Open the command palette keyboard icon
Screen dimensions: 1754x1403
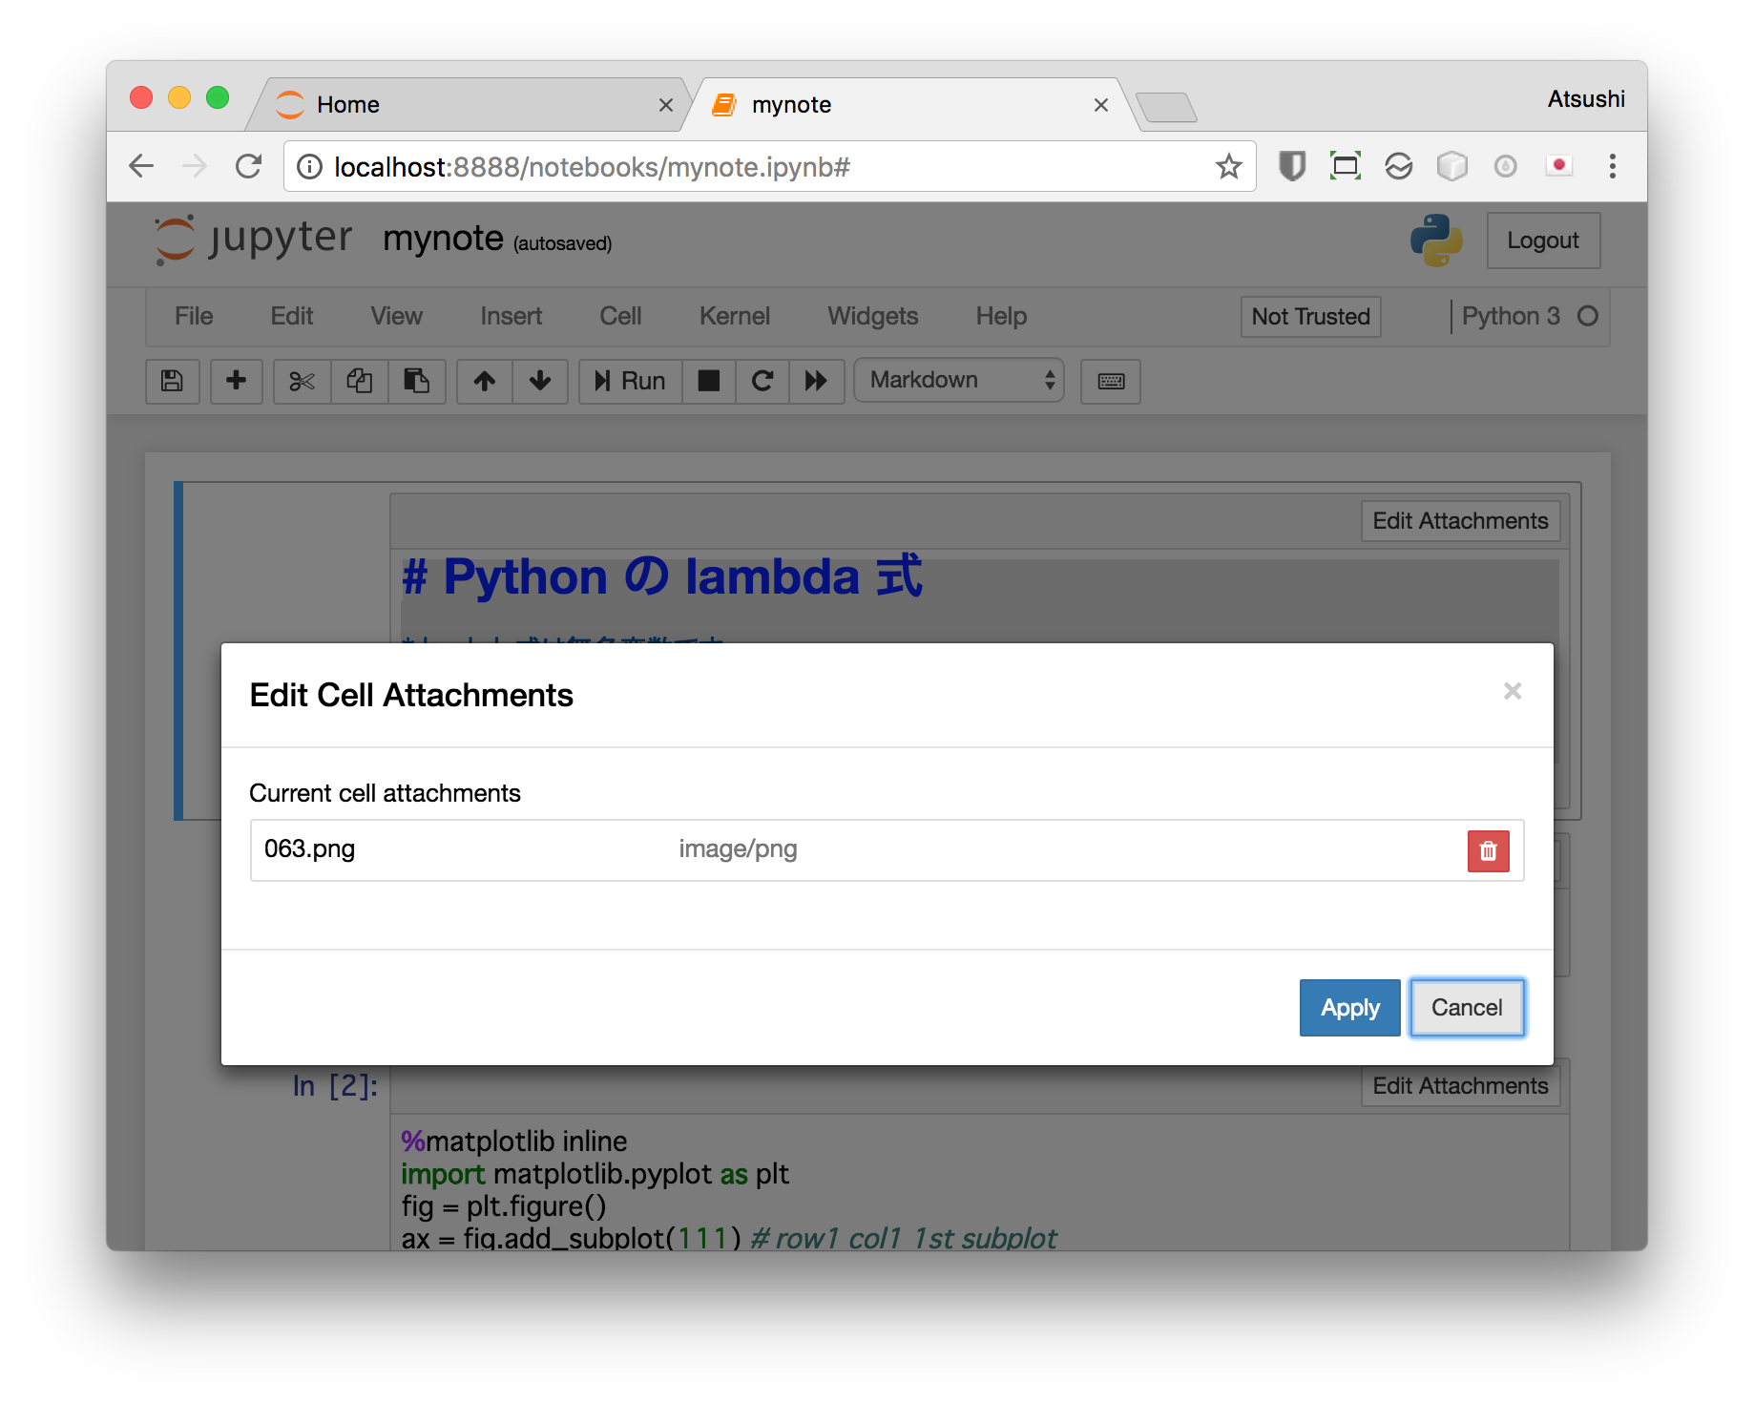[1110, 381]
